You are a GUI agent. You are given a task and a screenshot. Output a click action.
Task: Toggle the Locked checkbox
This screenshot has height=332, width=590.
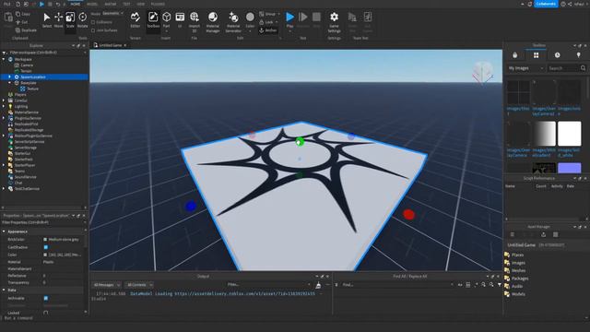tap(46, 313)
